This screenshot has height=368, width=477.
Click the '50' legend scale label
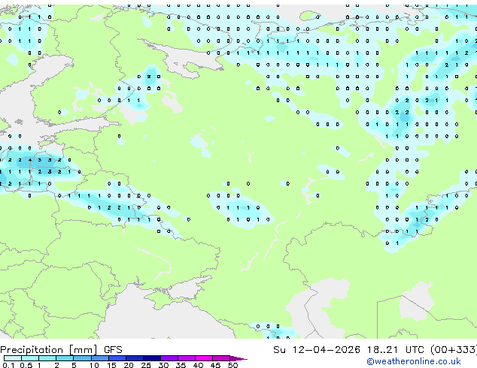[x=232, y=365]
